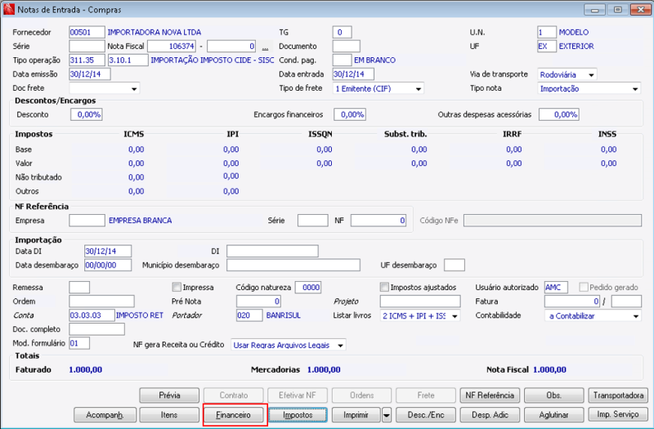Open the Impostos button
The image size is (654, 429).
point(298,415)
